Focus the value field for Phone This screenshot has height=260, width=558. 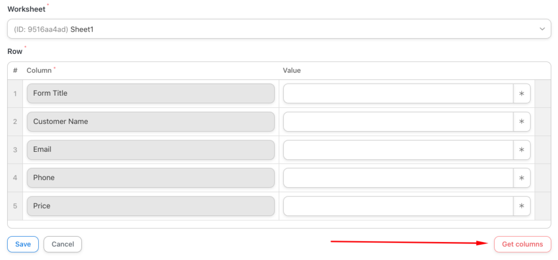[x=398, y=178]
